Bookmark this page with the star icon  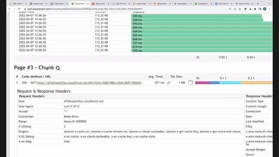[240, 9]
